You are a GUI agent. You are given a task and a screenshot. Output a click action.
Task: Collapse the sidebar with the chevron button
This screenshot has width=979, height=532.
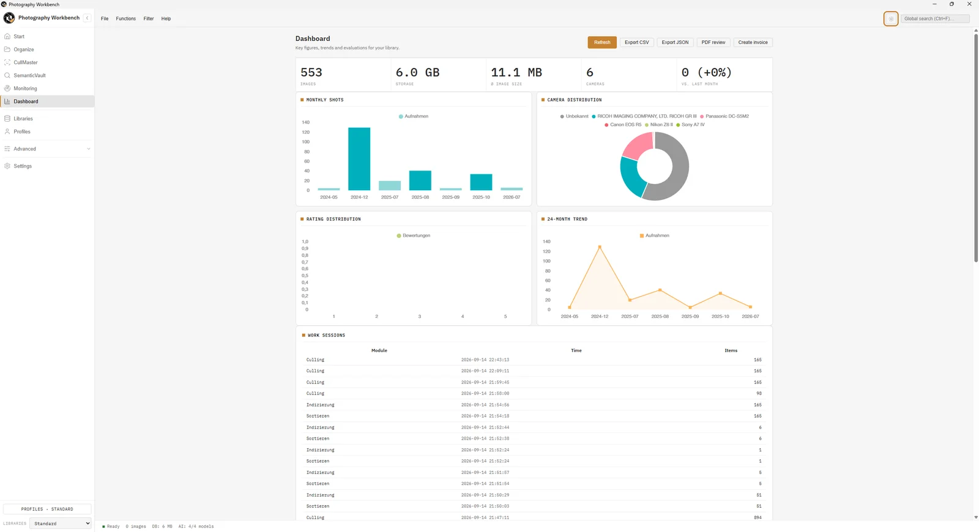click(87, 18)
